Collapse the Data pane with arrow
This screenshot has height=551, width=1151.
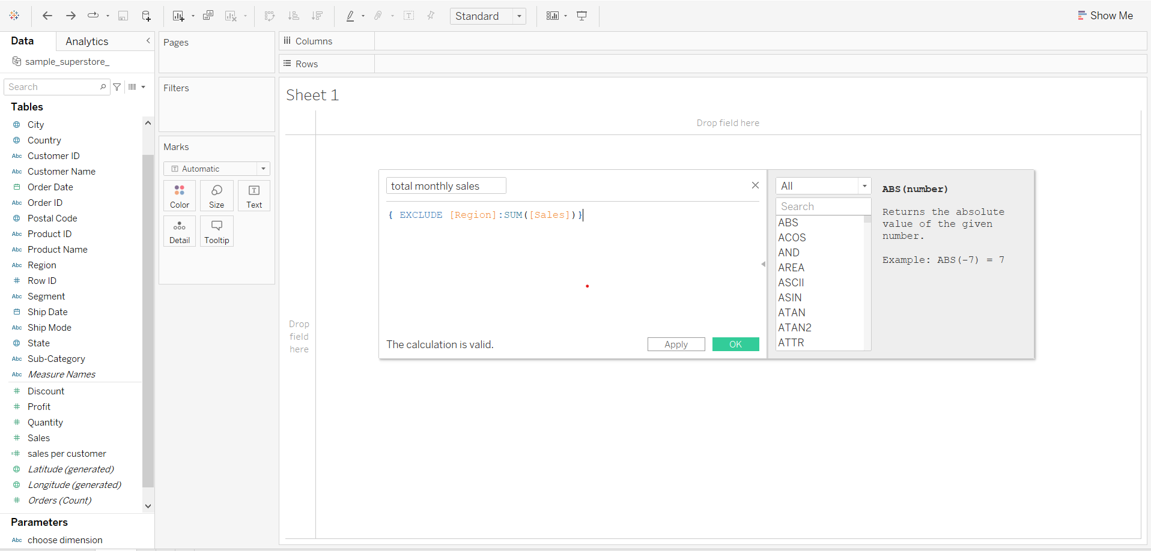(x=148, y=41)
